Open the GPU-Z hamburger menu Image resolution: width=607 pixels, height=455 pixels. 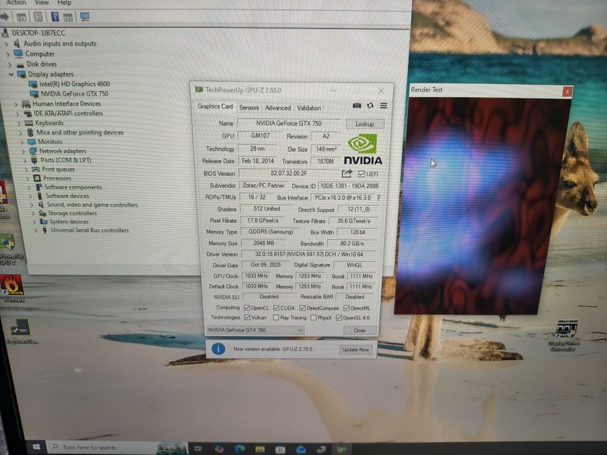click(383, 105)
